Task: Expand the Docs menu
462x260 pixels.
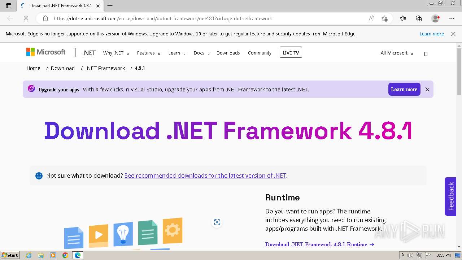Action: [x=201, y=53]
